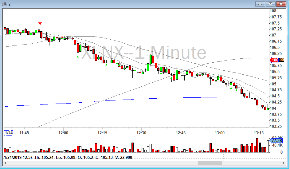Image resolution: width=290 pixels, height=169 pixels.
Task: Click the 1/24 date label
Action: 8,133
